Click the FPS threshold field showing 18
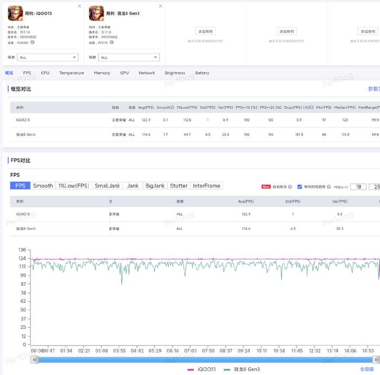This screenshot has height=375, width=380. tap(358, 186)
